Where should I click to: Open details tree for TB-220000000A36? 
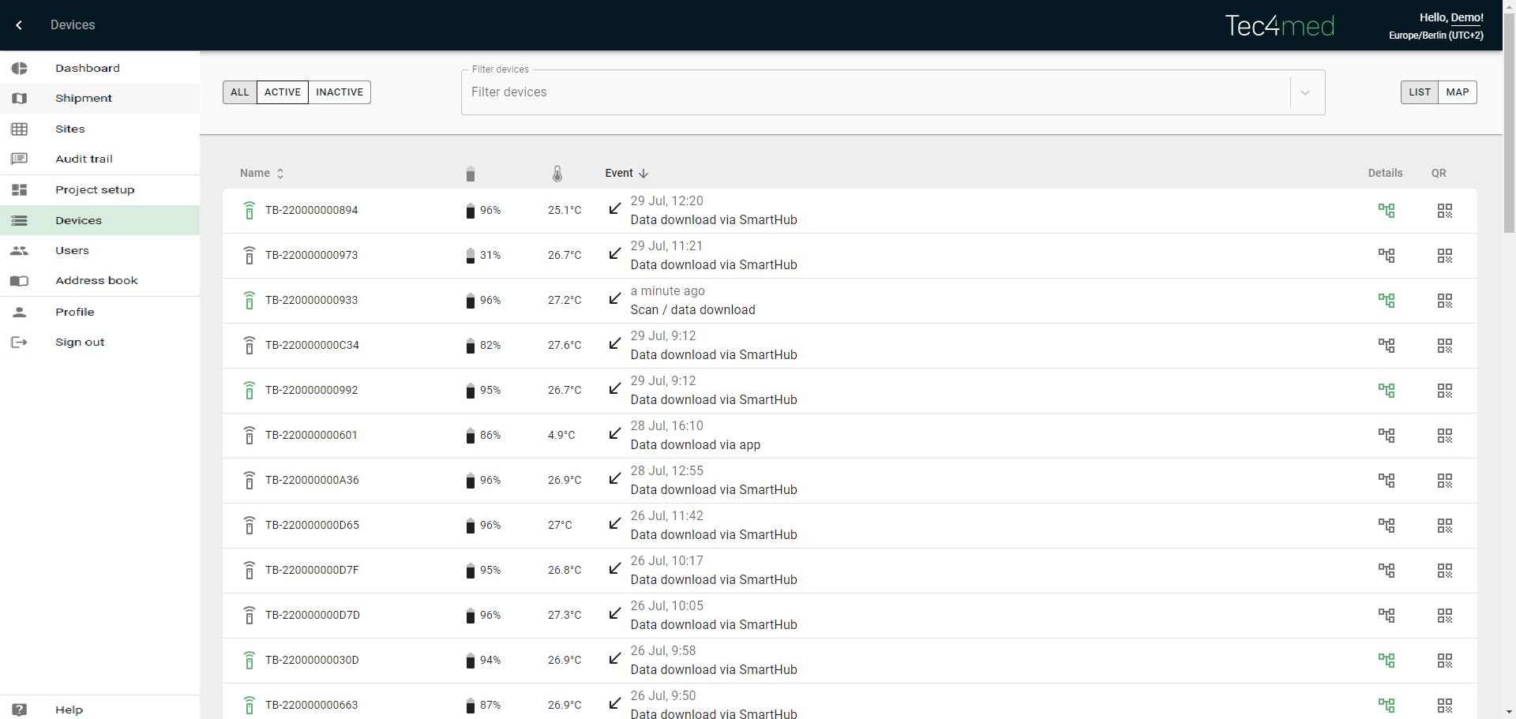[1387, 481]
